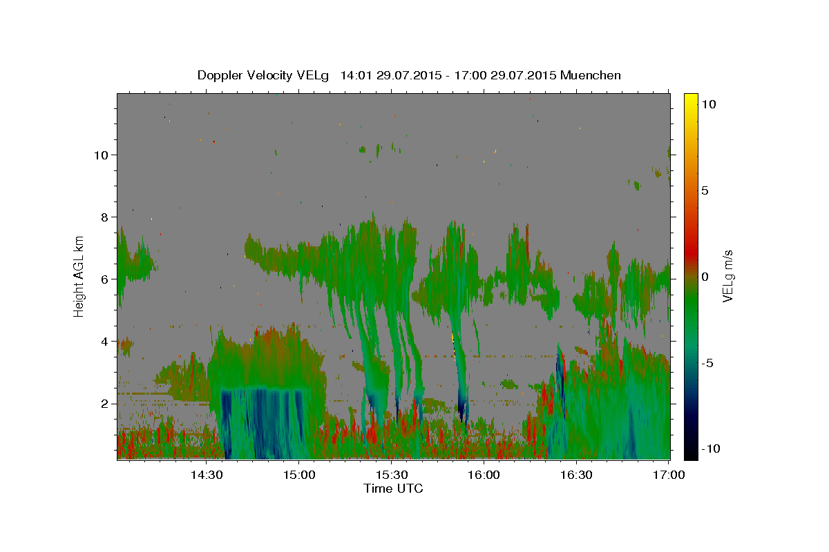The height and width of the screenshot is (552, 829).
Task: Click the blue rain shaft near 14:45
Action: [266, 424]
